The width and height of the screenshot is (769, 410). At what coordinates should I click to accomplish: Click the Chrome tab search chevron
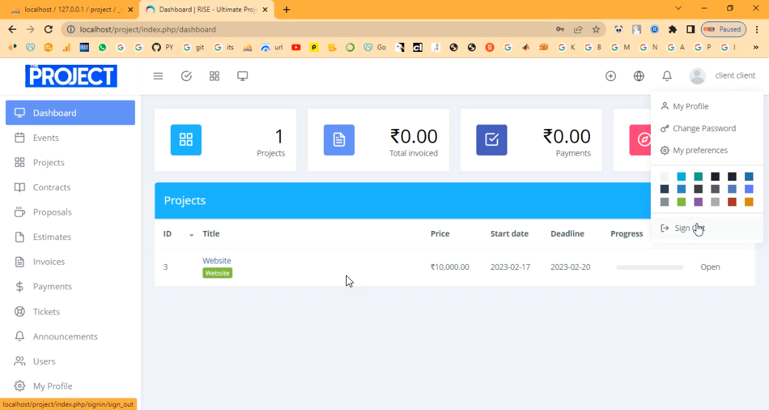(678, 9)
